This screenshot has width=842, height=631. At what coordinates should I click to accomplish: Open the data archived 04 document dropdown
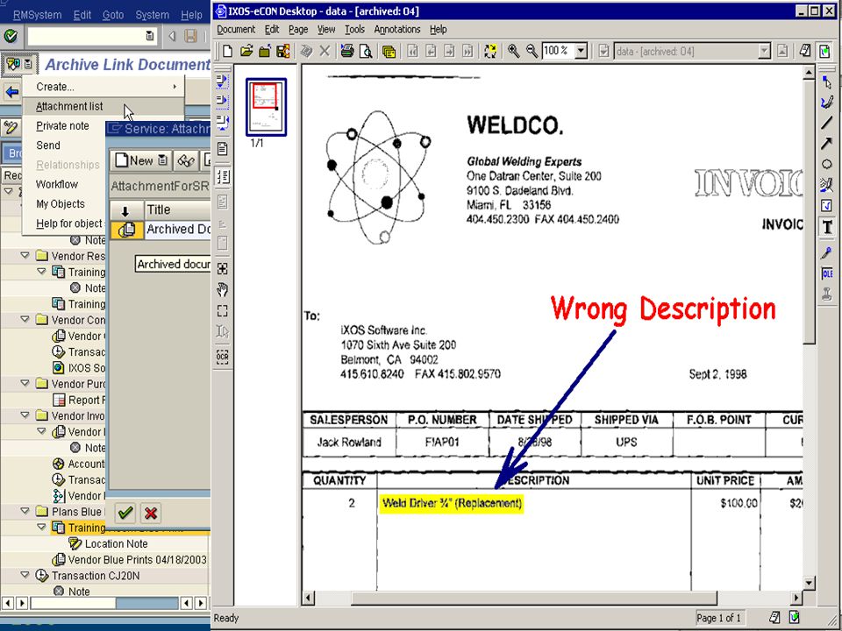click(x=765, y=51)
